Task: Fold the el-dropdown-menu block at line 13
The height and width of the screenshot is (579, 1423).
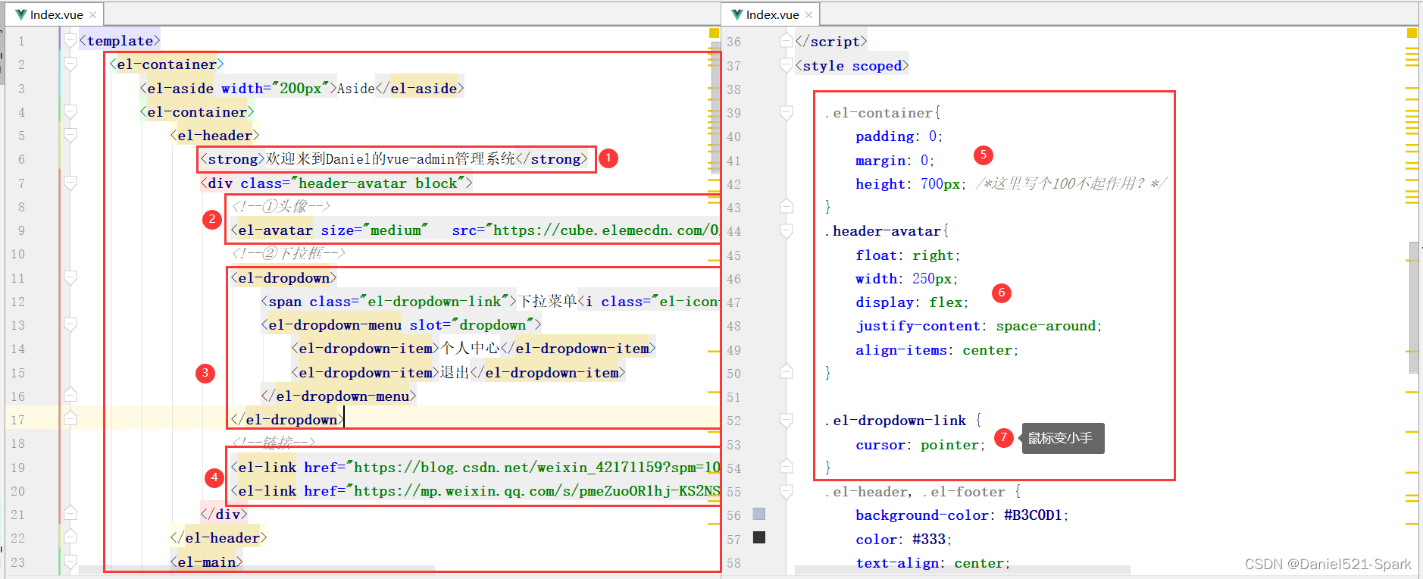Action: coord(70,324)
